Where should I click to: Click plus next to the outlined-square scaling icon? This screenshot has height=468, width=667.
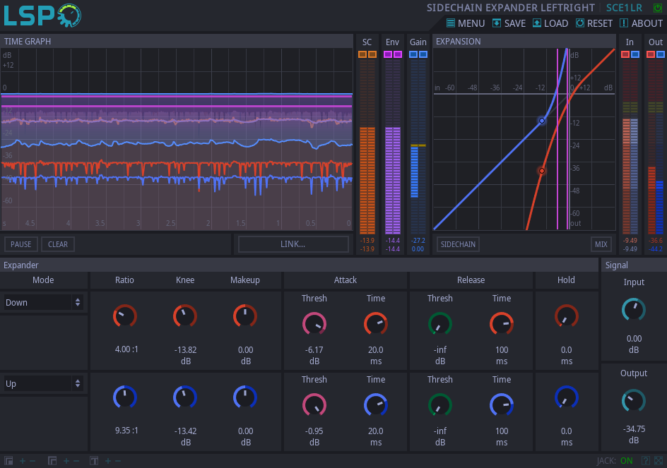[66, 461]
